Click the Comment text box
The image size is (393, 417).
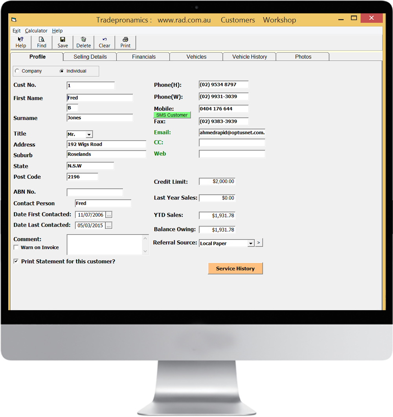point(105,245)
